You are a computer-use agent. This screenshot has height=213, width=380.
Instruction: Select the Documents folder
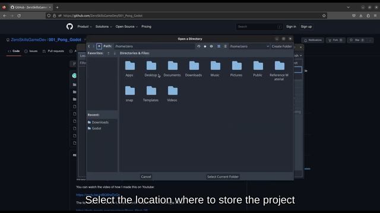click(x=172, y=69)
